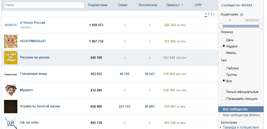Screen dimensions: 267x129
Task: Click the Посетители value 89 801
Action: 150,107
